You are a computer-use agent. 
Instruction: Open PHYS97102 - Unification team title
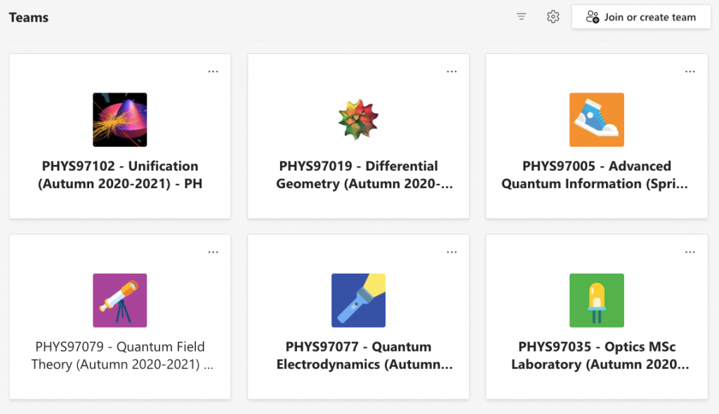click(x=120, y=175)
